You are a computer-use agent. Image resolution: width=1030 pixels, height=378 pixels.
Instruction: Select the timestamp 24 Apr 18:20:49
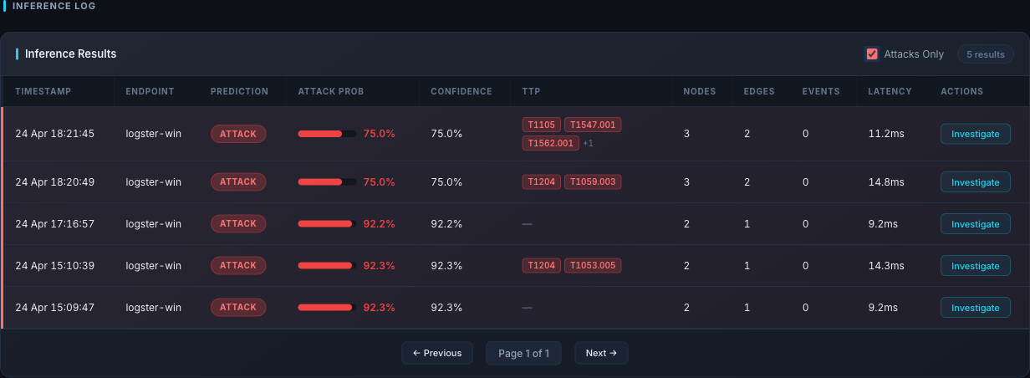click(x=54, y=181)
